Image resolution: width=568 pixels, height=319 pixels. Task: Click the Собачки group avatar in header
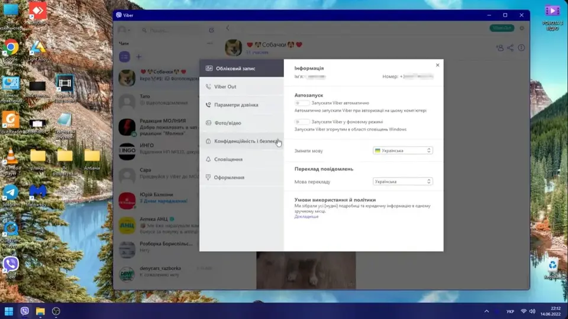click(233, 48)
